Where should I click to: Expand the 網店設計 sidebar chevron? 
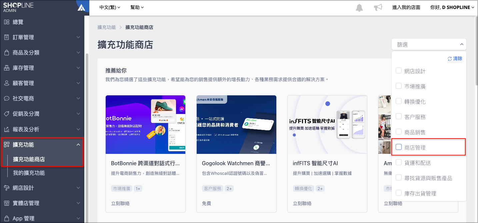(x=78, y=188)
